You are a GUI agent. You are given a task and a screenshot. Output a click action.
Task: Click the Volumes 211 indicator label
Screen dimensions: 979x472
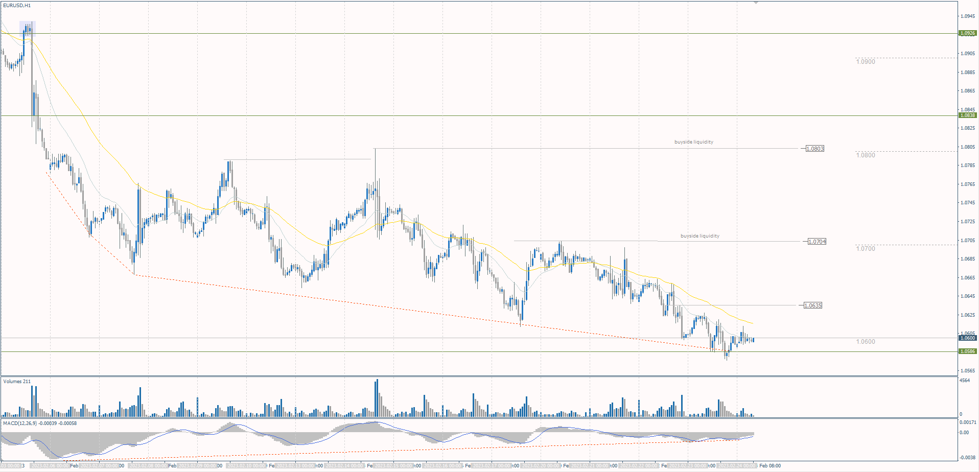[17, 382]
